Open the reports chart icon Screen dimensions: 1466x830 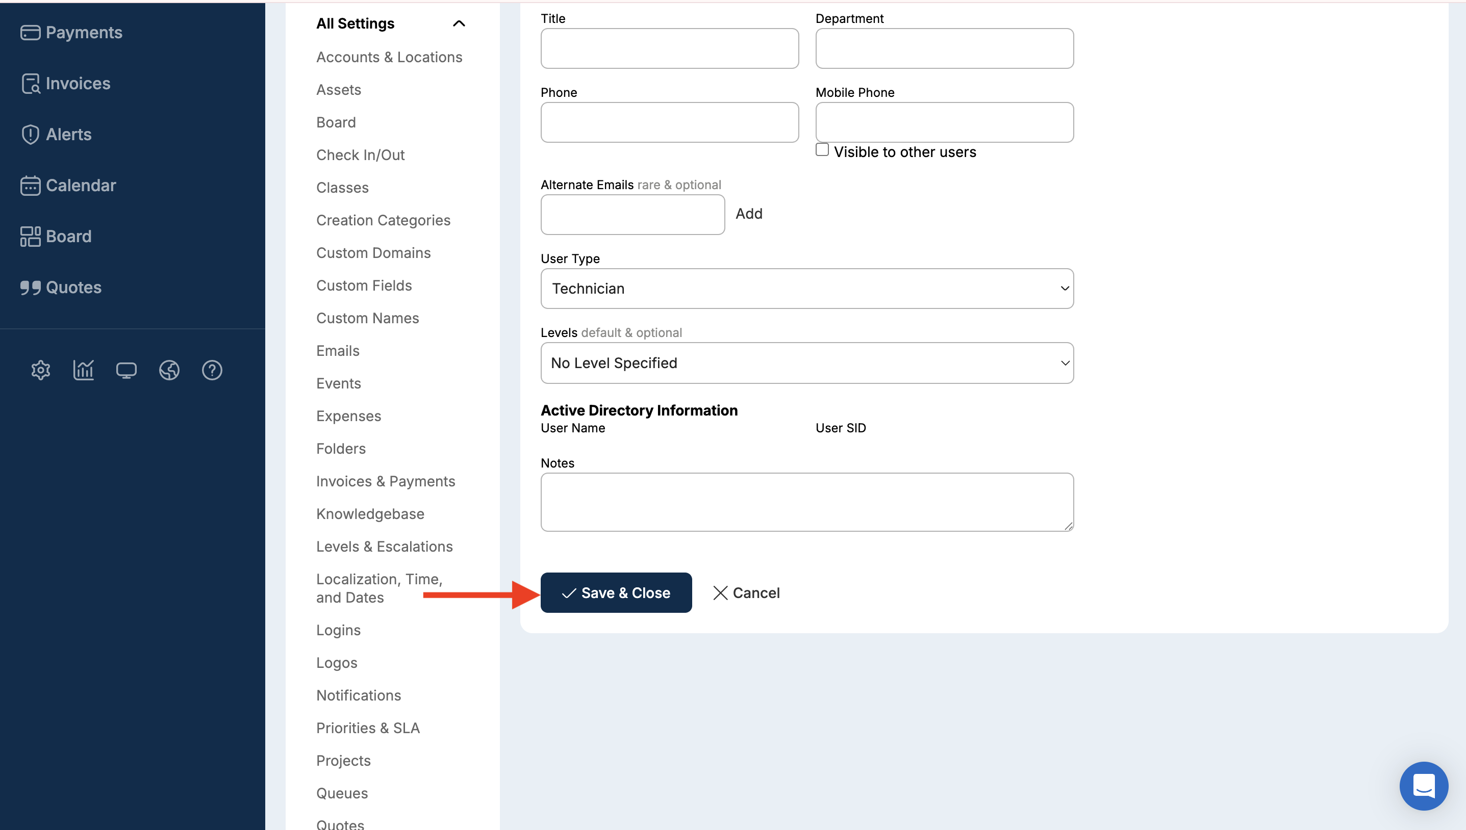click(x=83, y=371)
